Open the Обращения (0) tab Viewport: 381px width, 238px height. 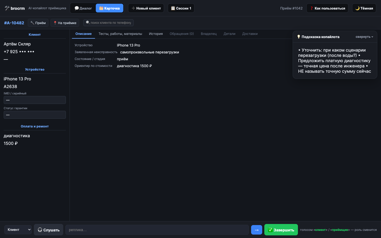(x=182, y=34)
